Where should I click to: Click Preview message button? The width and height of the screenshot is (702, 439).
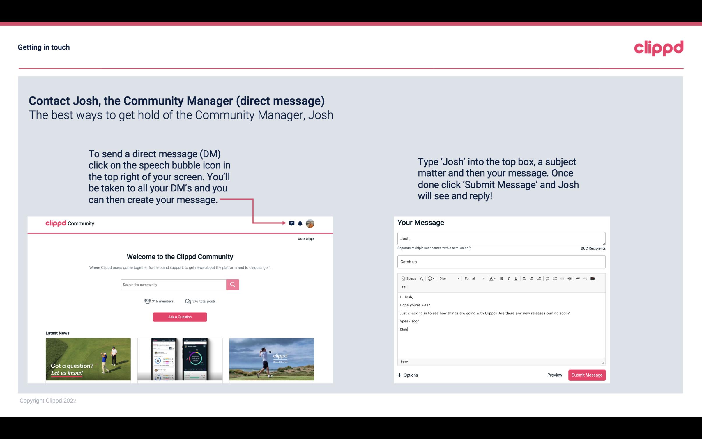click(554, 375)
